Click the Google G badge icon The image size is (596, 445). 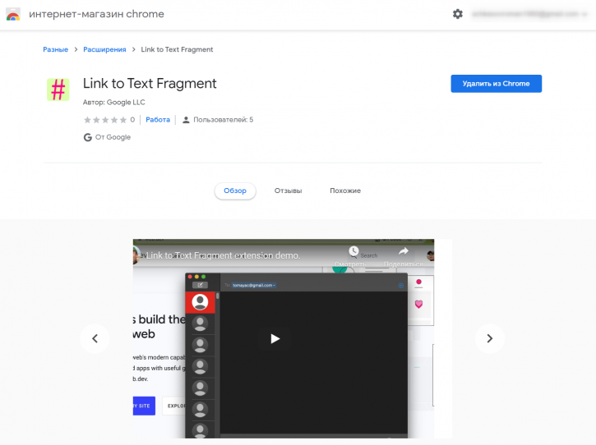pyautogui.click(x=88, y=137)
